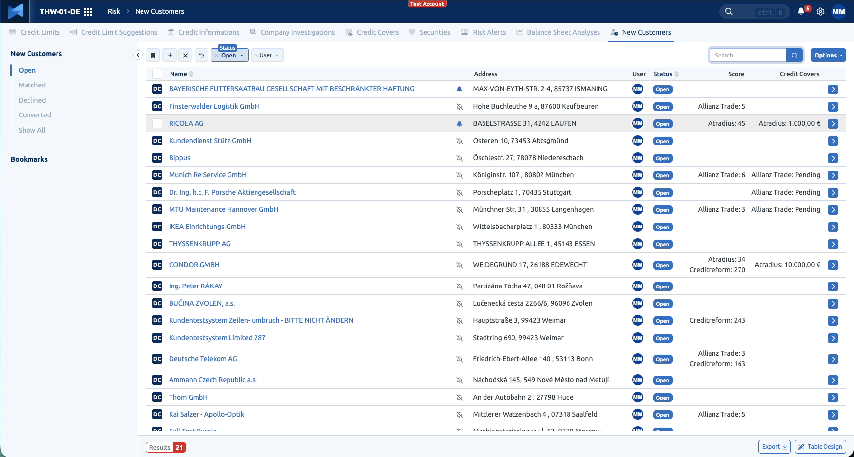Open row arrow for Thom GmbH

point(833,398)
